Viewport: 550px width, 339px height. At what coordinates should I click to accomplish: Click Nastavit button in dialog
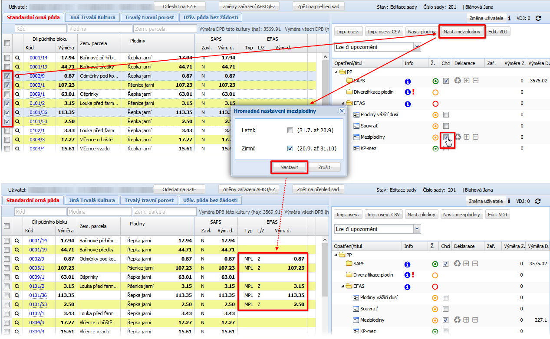click(x=289, y=167)
